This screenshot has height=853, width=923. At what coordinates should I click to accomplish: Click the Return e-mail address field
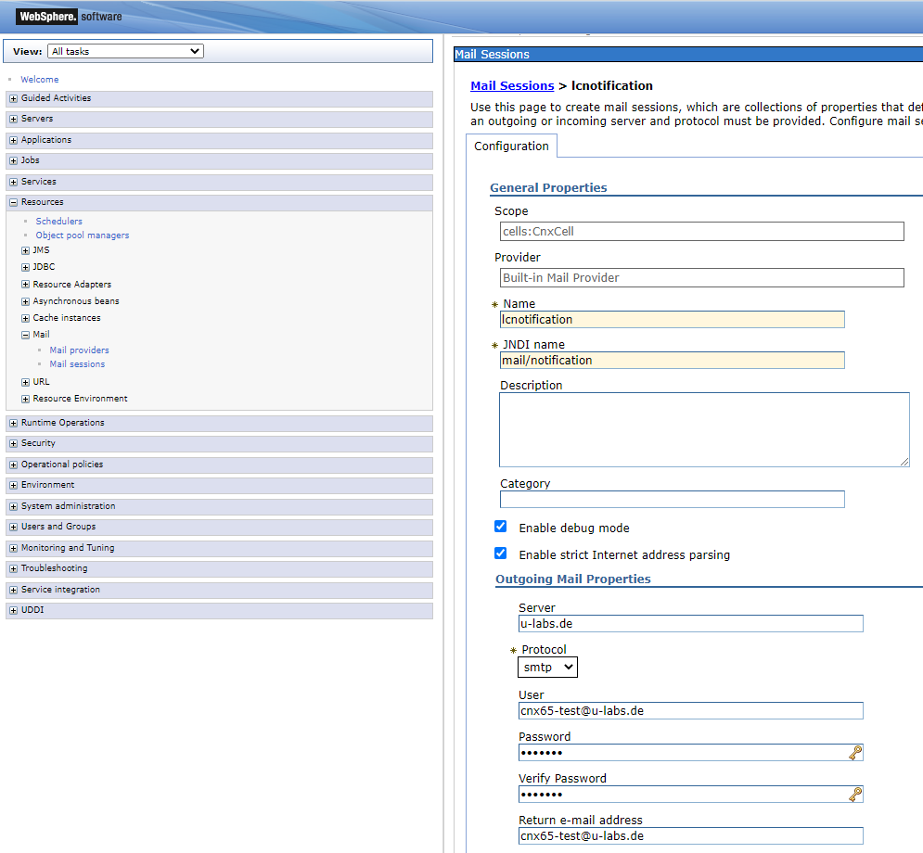tap(690, 836)
